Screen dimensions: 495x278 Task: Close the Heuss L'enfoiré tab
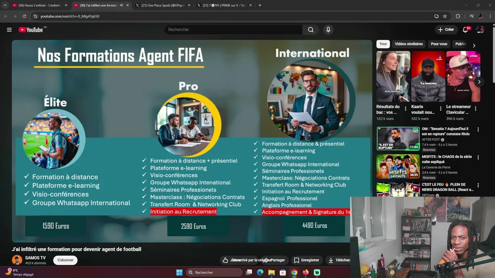[x=66, y=5]
